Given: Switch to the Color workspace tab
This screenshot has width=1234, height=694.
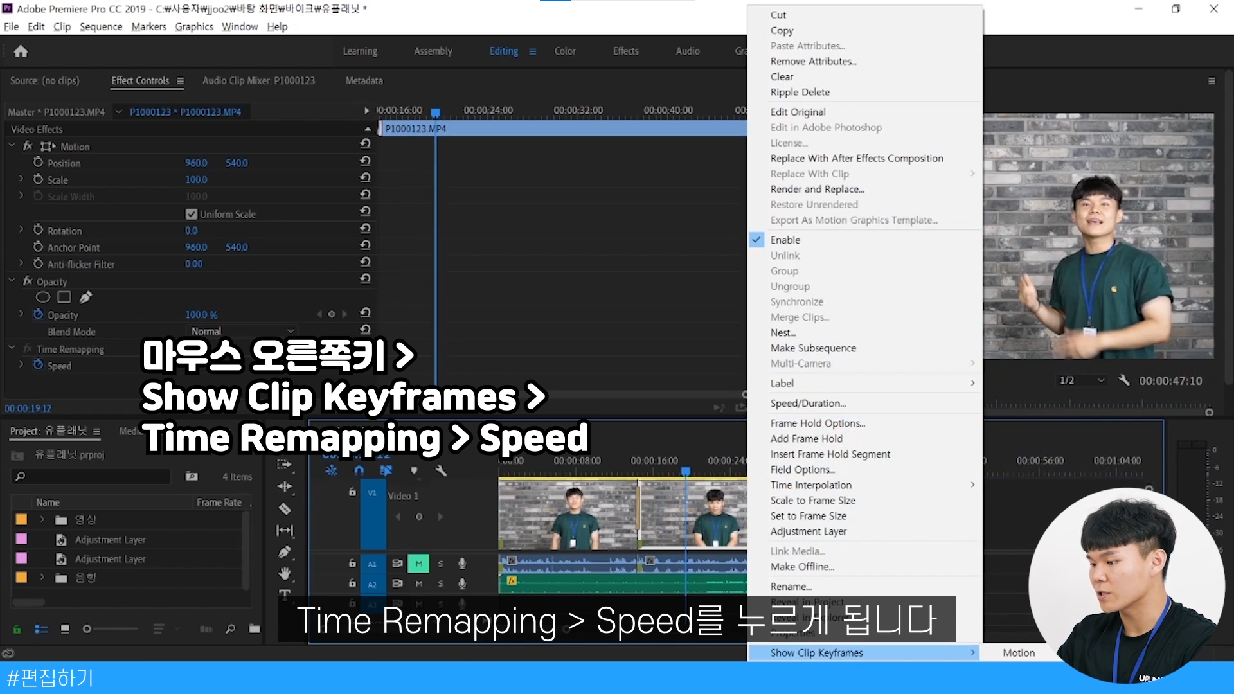Looking at the screenshot, I should click(x=565, y=51).
